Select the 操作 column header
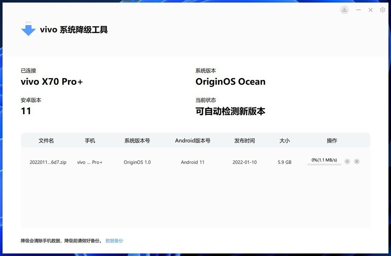This screenshot has height=256, width=391. pos(332,140)
